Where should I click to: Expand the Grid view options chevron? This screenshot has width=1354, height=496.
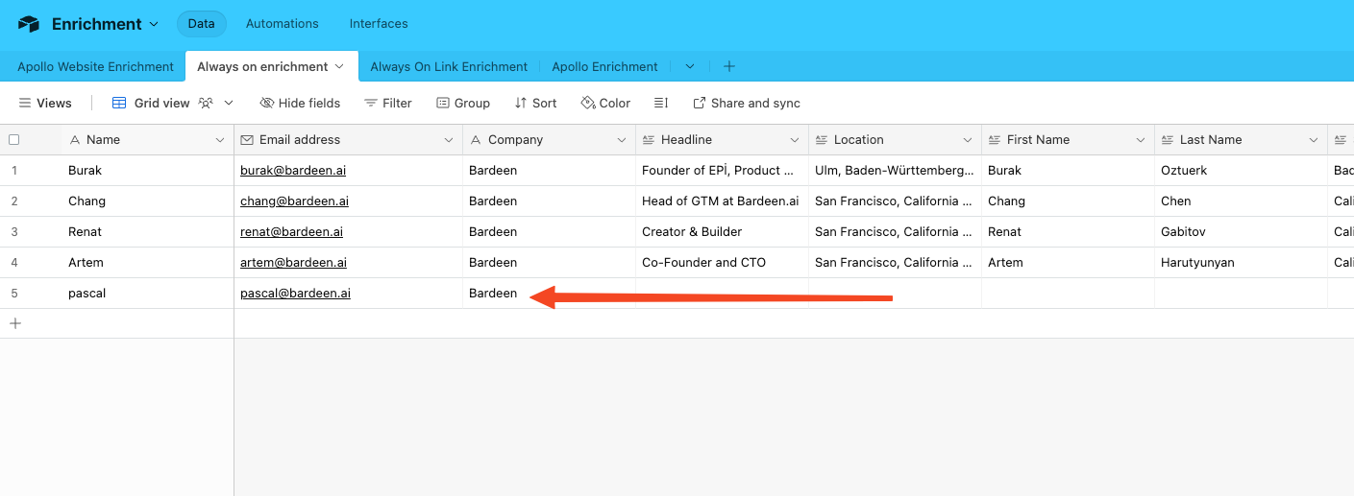click(x=229, y=103)
